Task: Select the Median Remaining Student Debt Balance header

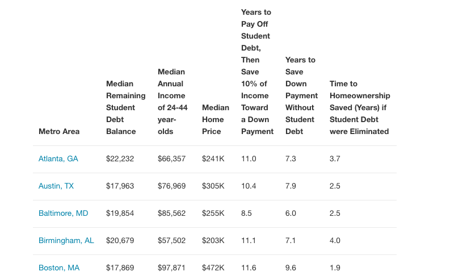Action: click(x=125, y=107)
